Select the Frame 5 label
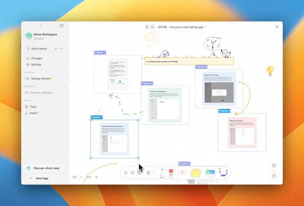304x206 pixels. click(184, 163)
